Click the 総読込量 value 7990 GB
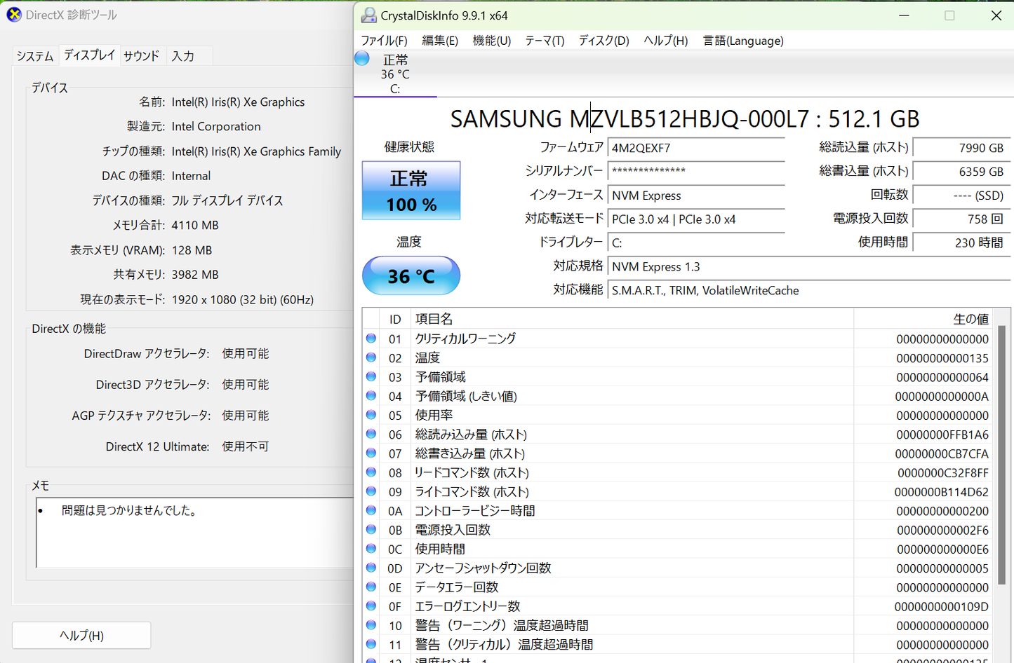1014x663 pixels. coord(961,148)
